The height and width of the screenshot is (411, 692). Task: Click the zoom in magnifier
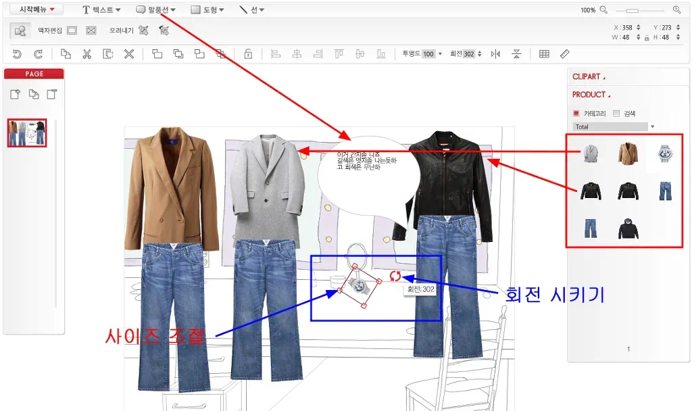coord(676,9)
